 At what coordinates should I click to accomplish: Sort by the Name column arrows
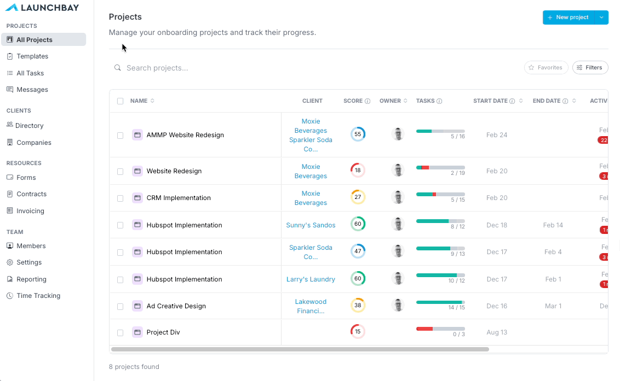tap(152, 101)
